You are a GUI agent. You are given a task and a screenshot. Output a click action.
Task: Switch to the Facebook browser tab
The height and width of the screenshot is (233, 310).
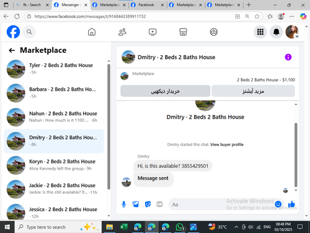tap(147, 5)
